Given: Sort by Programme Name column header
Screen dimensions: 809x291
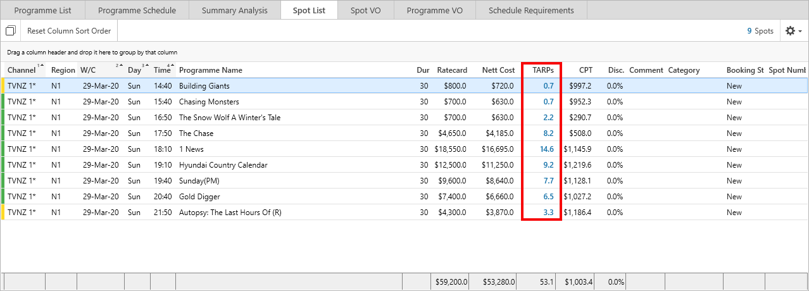Looking at the screenshot, I should tap(211, 70).
